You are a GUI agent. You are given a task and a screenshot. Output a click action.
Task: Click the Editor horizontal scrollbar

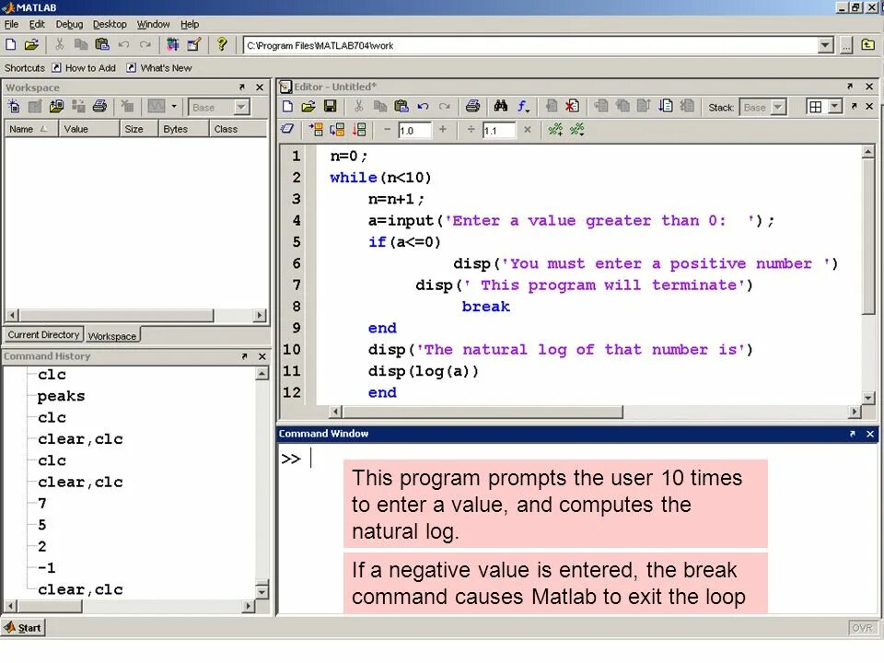pos(595,412)
